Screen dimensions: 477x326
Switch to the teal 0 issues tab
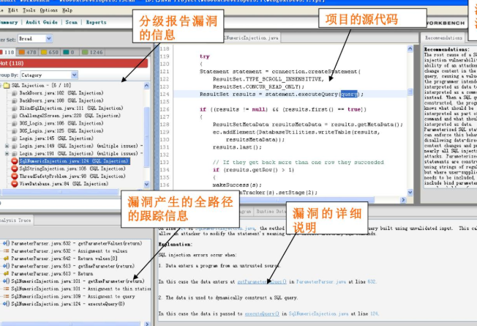point(69,52)
